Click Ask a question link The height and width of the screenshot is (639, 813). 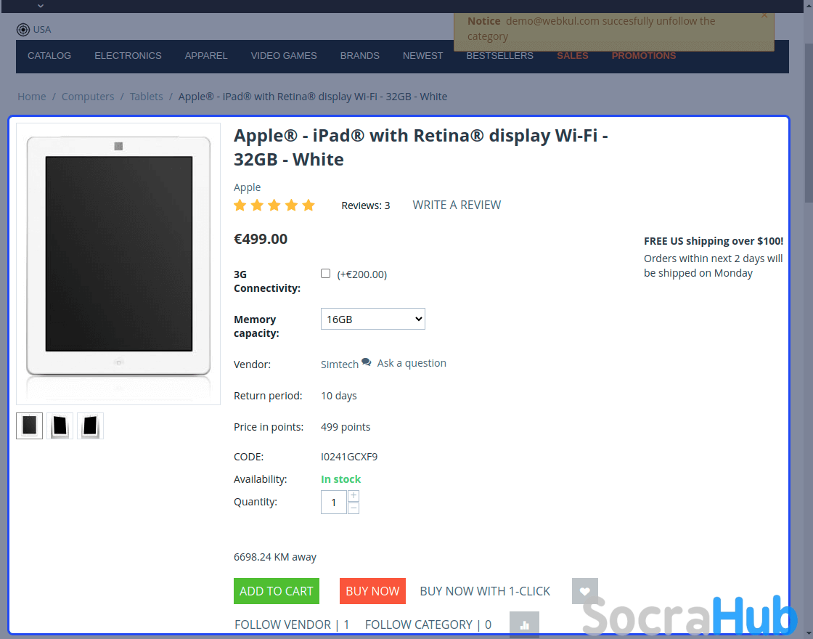412,363
